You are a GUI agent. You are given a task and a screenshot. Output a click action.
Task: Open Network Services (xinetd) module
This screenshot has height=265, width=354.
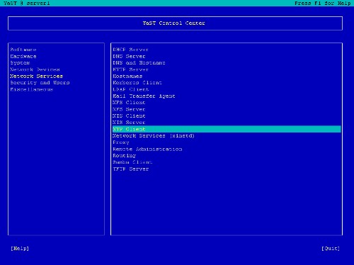click(154, 136)
